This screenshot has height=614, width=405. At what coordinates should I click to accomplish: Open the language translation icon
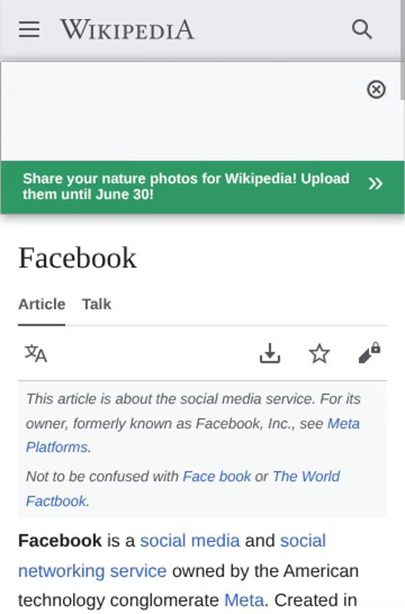[x=35, y=354]
